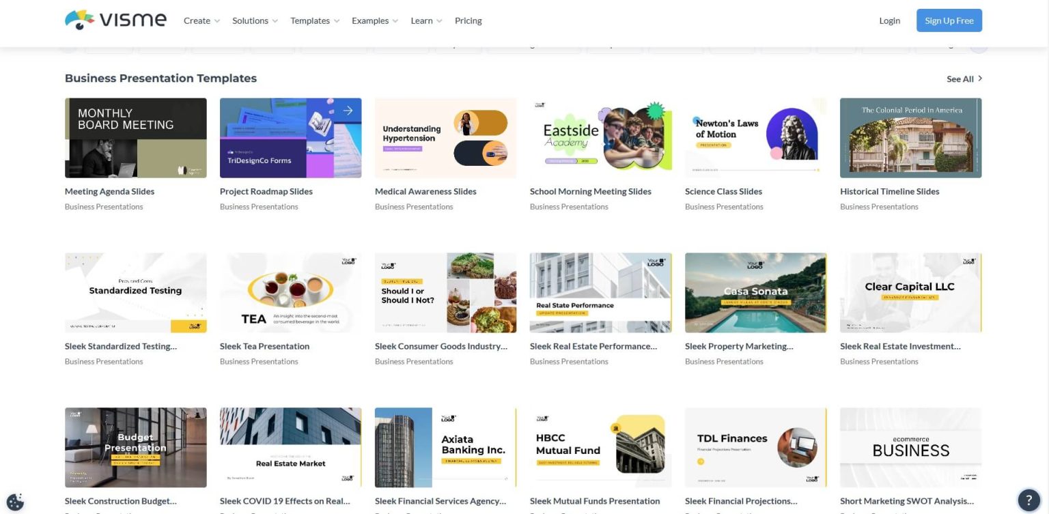Click the Login button
Screen dimensions: 1049x514
coord(889,20)
